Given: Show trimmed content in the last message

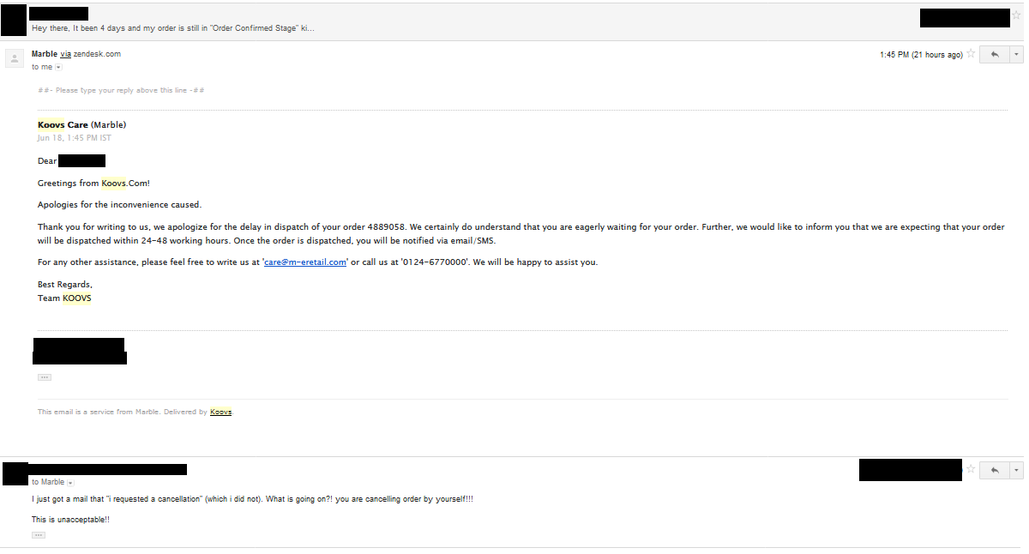Looking at the screenshot, I should pyautogui.click(x=39, y=535).
